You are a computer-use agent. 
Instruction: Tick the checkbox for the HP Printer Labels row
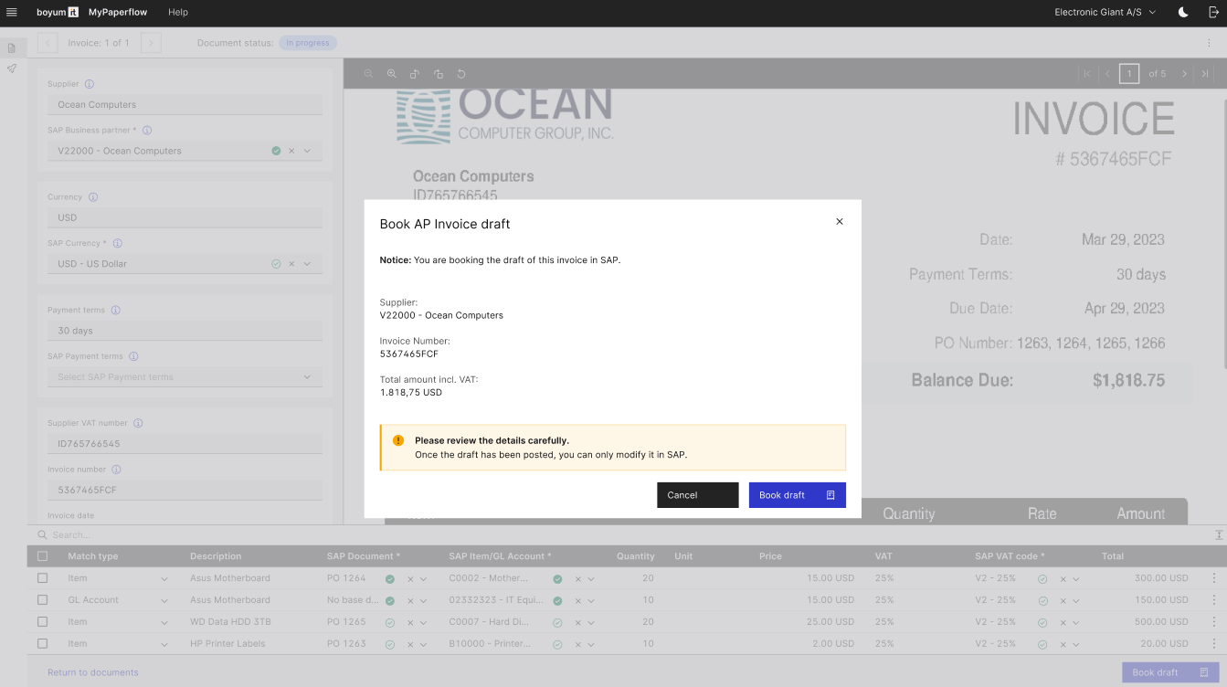[43, 644]
